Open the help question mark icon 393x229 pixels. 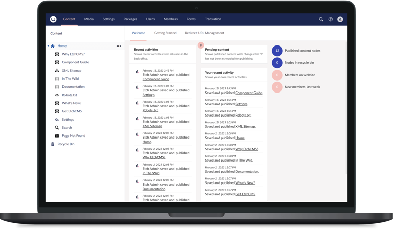click(330, 19)
